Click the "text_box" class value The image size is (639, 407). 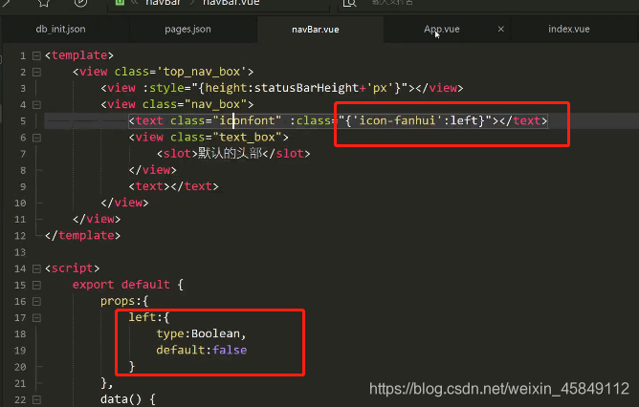point(247,138)
